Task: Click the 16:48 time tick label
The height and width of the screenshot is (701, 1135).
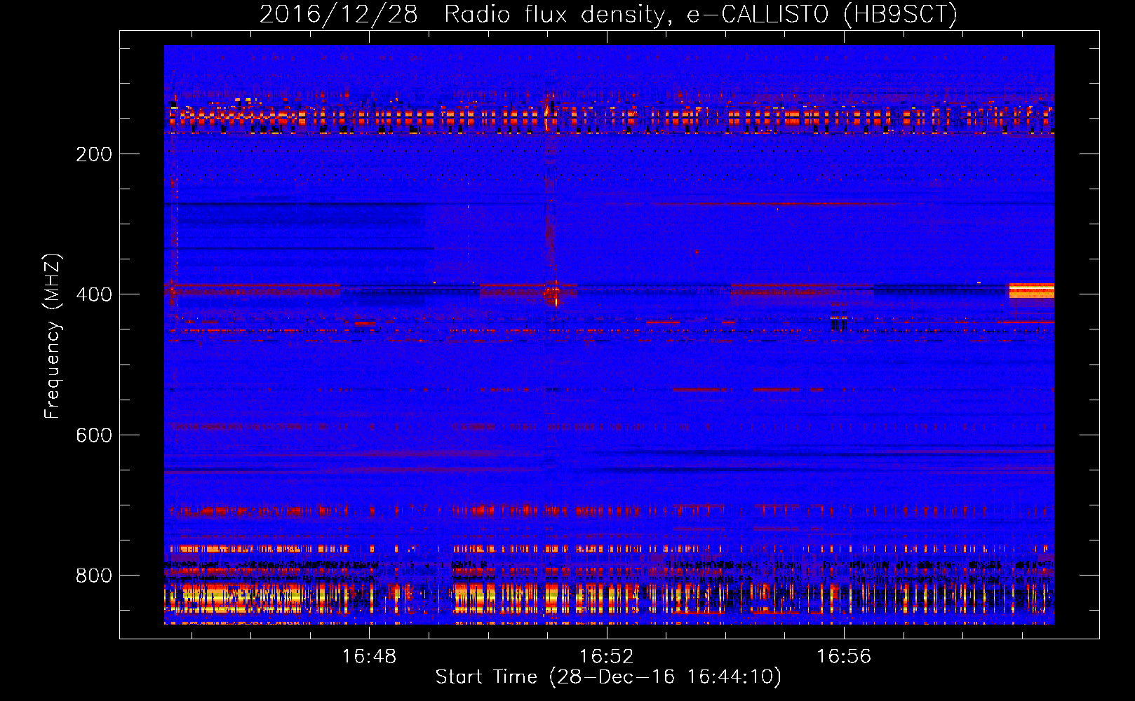Action: (369, 656)
